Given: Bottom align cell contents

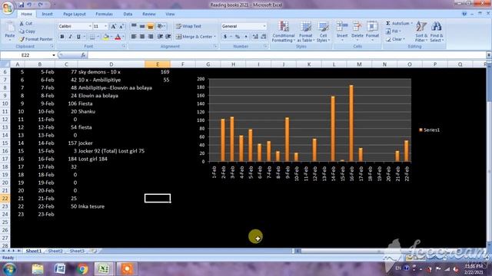Looking at the screenshot, I should tap(151, 26).
